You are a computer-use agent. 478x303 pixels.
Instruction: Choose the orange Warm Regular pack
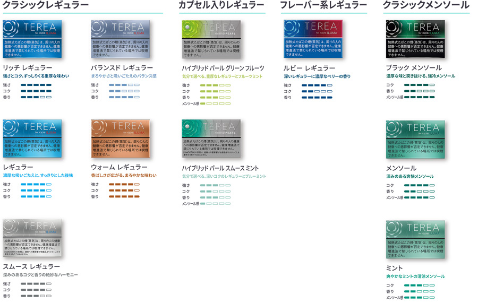point(121,138)
